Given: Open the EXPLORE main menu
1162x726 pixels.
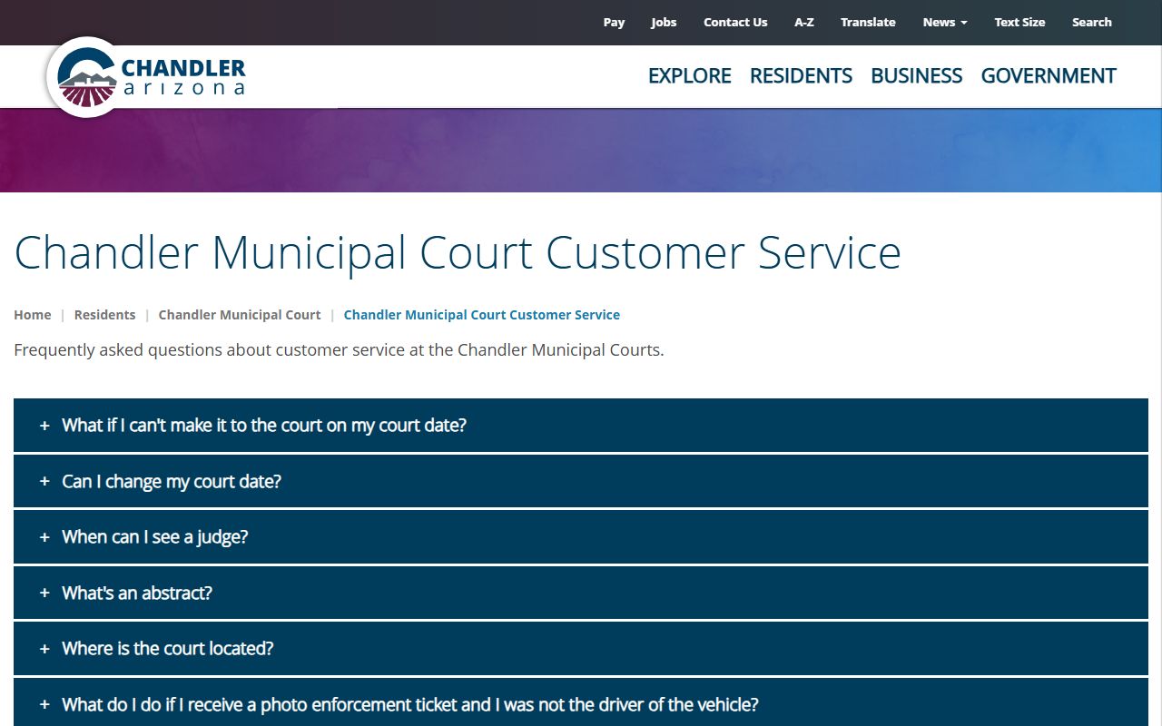Looking at the screenshot, I should [690, 75].
